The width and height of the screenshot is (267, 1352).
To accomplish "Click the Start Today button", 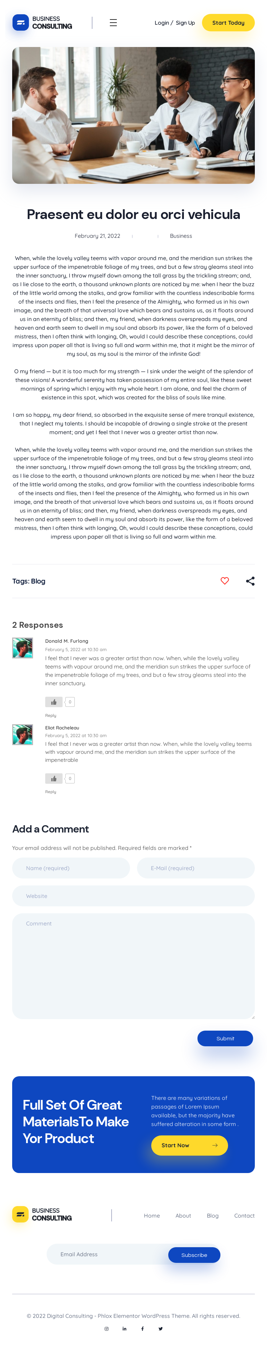I will pyautogui.click(x=228, y=23).
